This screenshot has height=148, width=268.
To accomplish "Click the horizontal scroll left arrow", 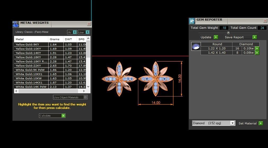I will pos(16,91).
